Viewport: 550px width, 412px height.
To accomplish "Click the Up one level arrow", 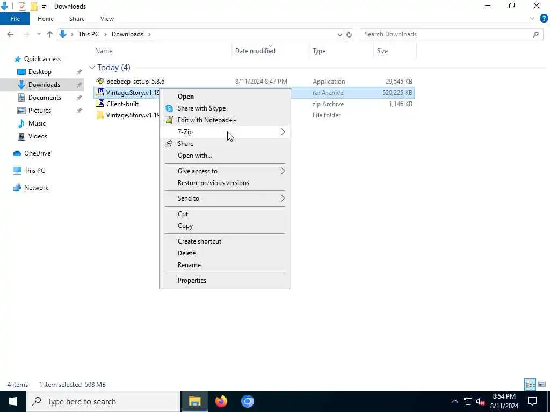I will (x=50, y=34).
